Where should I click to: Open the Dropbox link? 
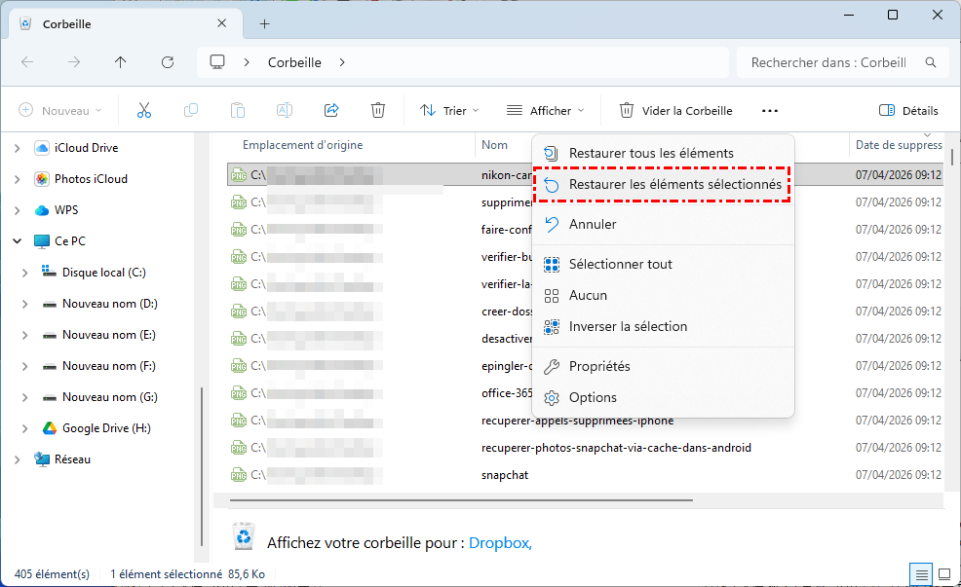[x=500, y=543]
